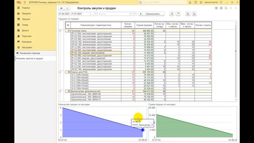
Task: Select the ZP KZ 100, медная, многослойная row
Action: click(96, 53)
